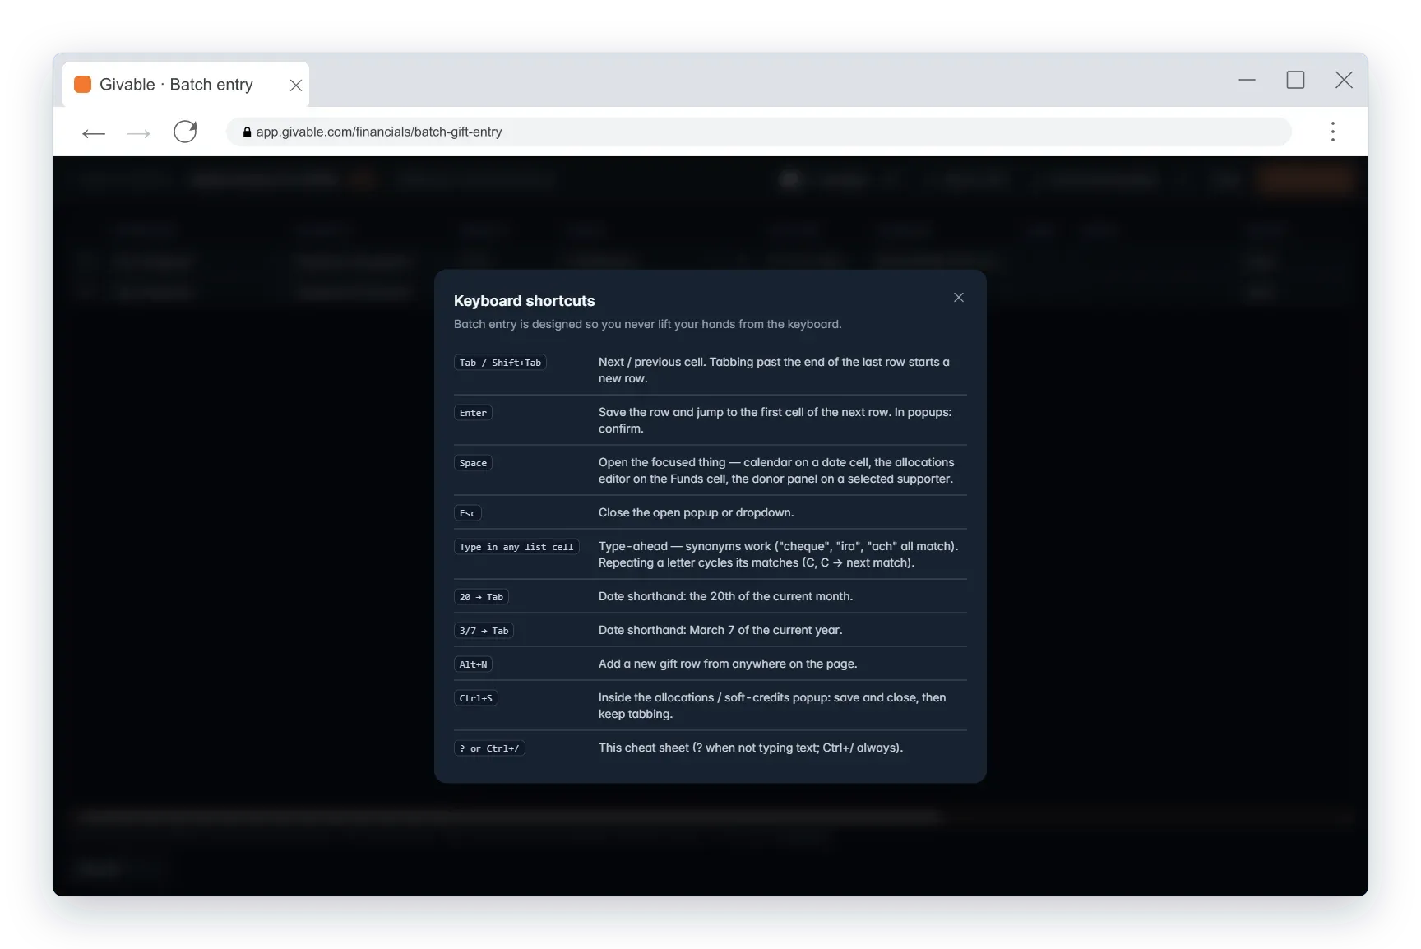This screenshot has width=1421, height=949.
Task: Click the browser back arrow
Action: coord(94,132)
